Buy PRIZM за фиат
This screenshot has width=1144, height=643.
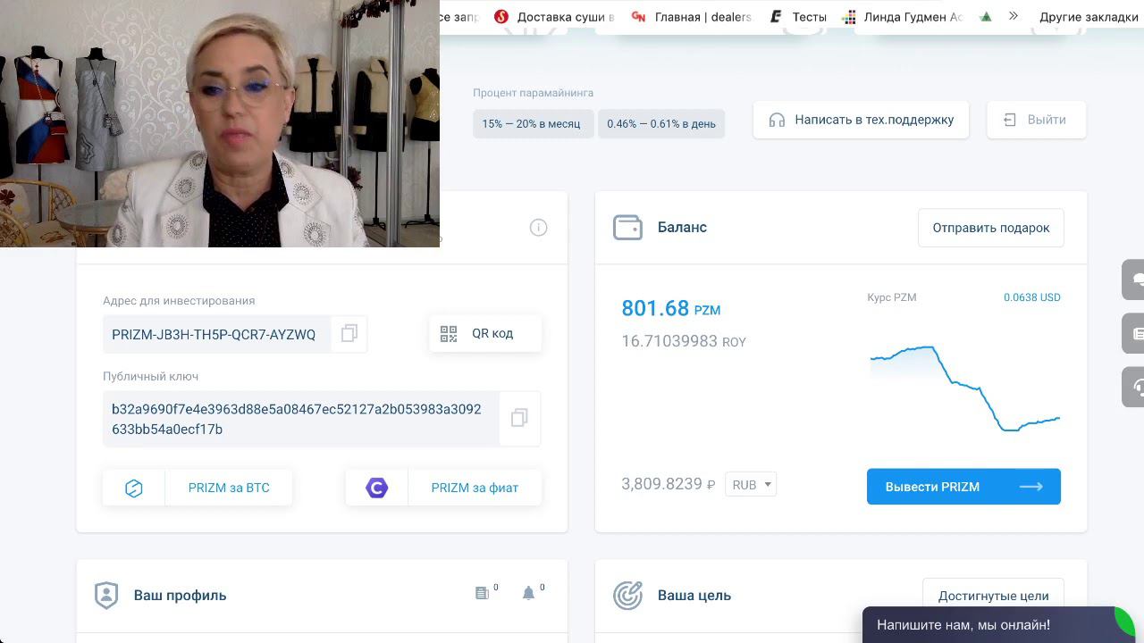click(443, 488)
